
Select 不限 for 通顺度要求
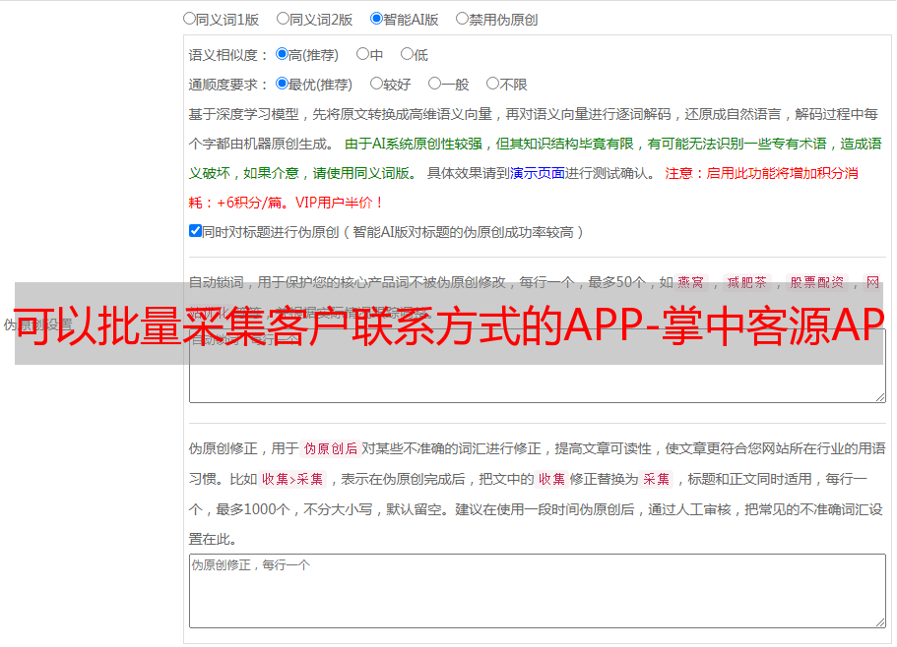tap(492, 84)
